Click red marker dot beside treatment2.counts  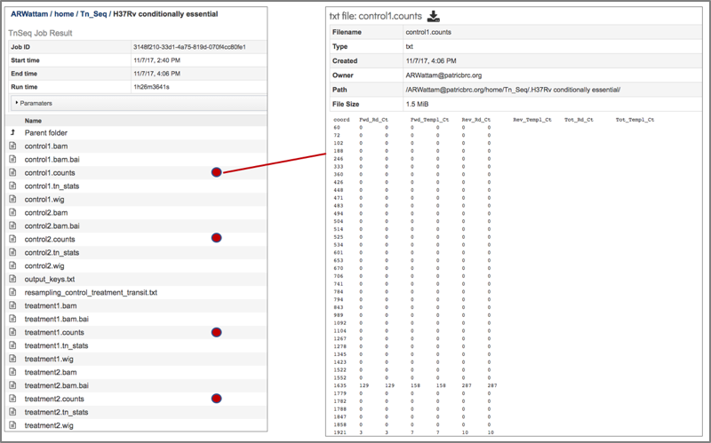(x=216, y=399)
